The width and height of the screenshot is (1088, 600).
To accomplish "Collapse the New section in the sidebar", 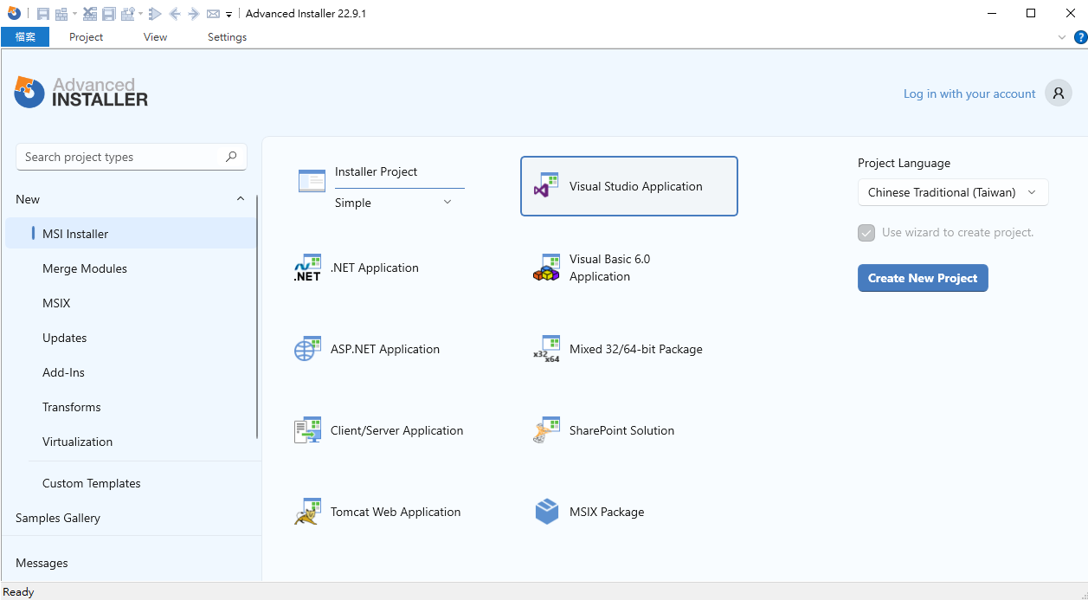I will coord(241,199).
